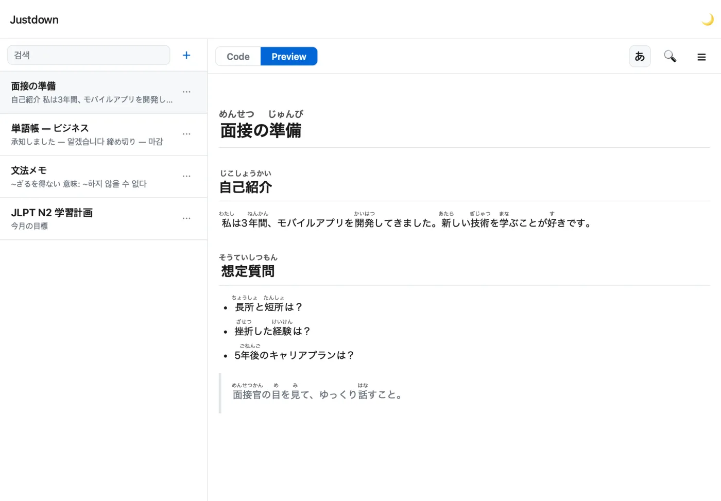Open the 文法メモ note

click(x=104, y=177)
